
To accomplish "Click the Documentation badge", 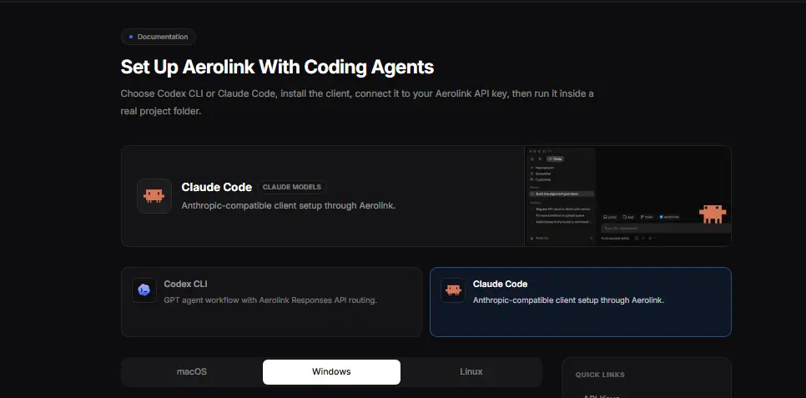I will (159, 37).
